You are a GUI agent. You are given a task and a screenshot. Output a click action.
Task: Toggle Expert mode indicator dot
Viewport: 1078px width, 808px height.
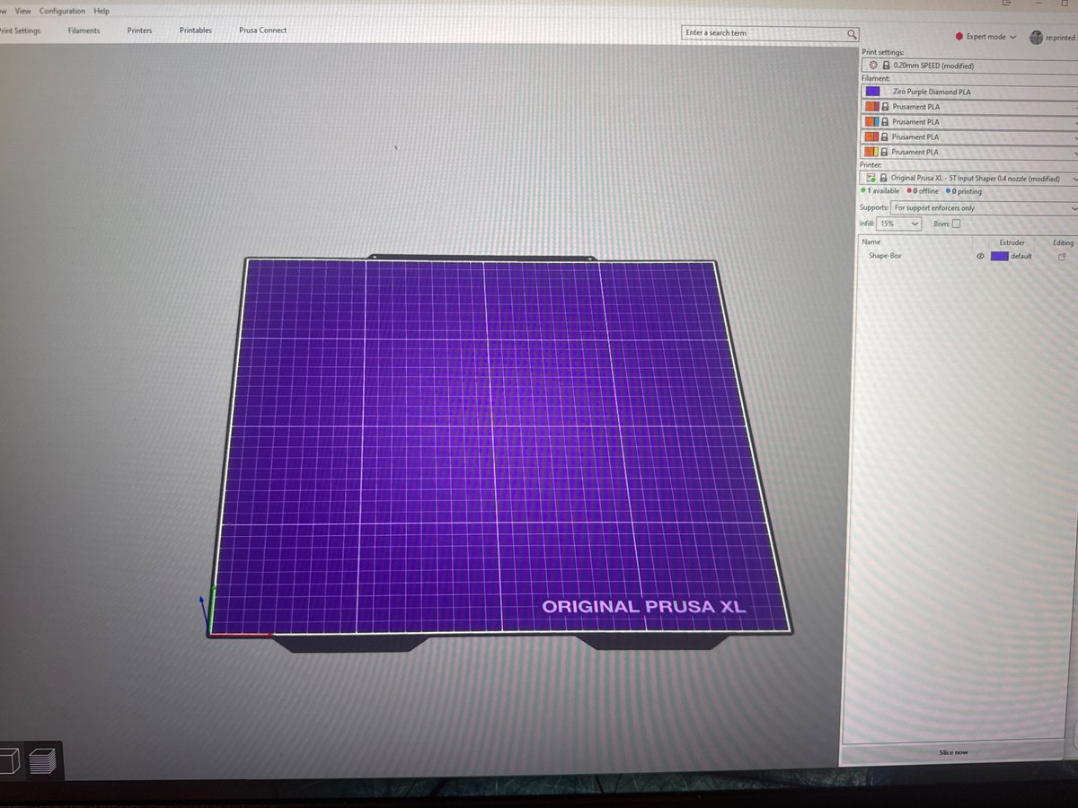(x=957, y=37)
